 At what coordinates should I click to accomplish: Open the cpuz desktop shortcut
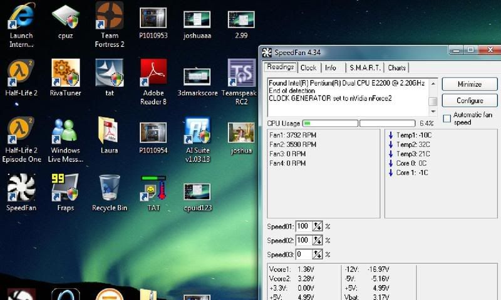65,22
